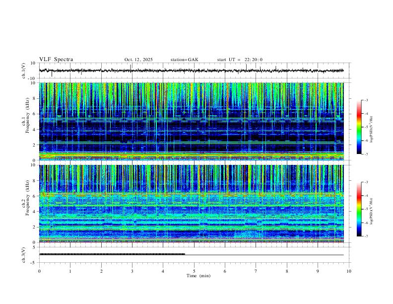This screenshot has width=393, height=304.
Task: Click inside the ch.2 spectrogram panel
Action: tap(191, 204)
